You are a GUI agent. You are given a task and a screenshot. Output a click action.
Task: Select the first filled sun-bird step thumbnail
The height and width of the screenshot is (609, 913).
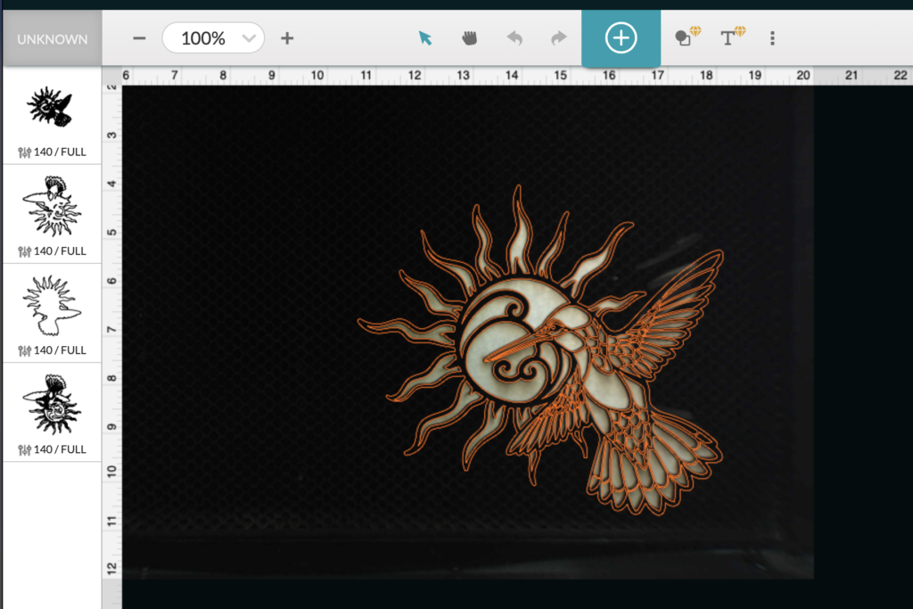point(51,107)
